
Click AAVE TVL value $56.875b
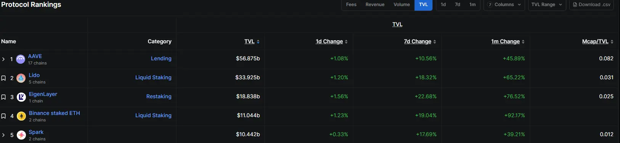[x=248, y=58]
